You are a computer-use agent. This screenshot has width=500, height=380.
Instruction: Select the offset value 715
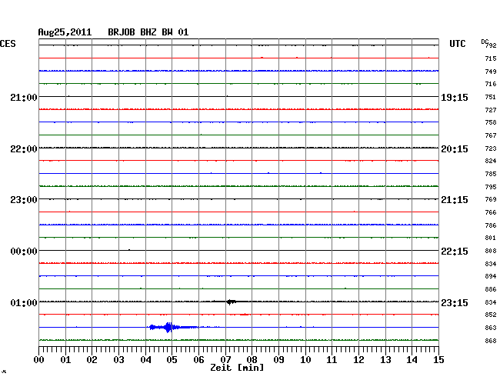tap(491, 58)
